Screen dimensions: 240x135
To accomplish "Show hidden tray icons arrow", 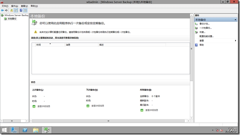I will (212, 130).
